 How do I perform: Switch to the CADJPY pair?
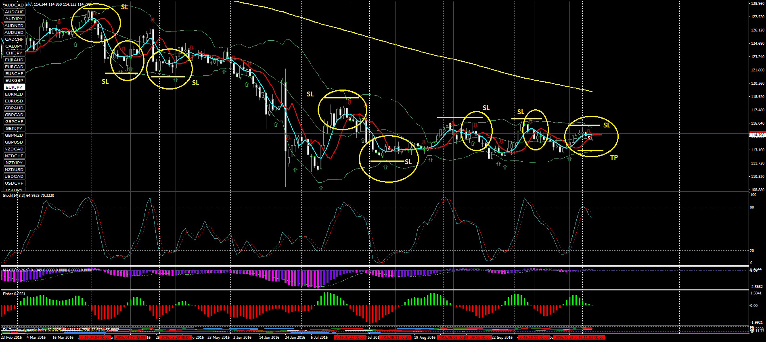point(14,46)
